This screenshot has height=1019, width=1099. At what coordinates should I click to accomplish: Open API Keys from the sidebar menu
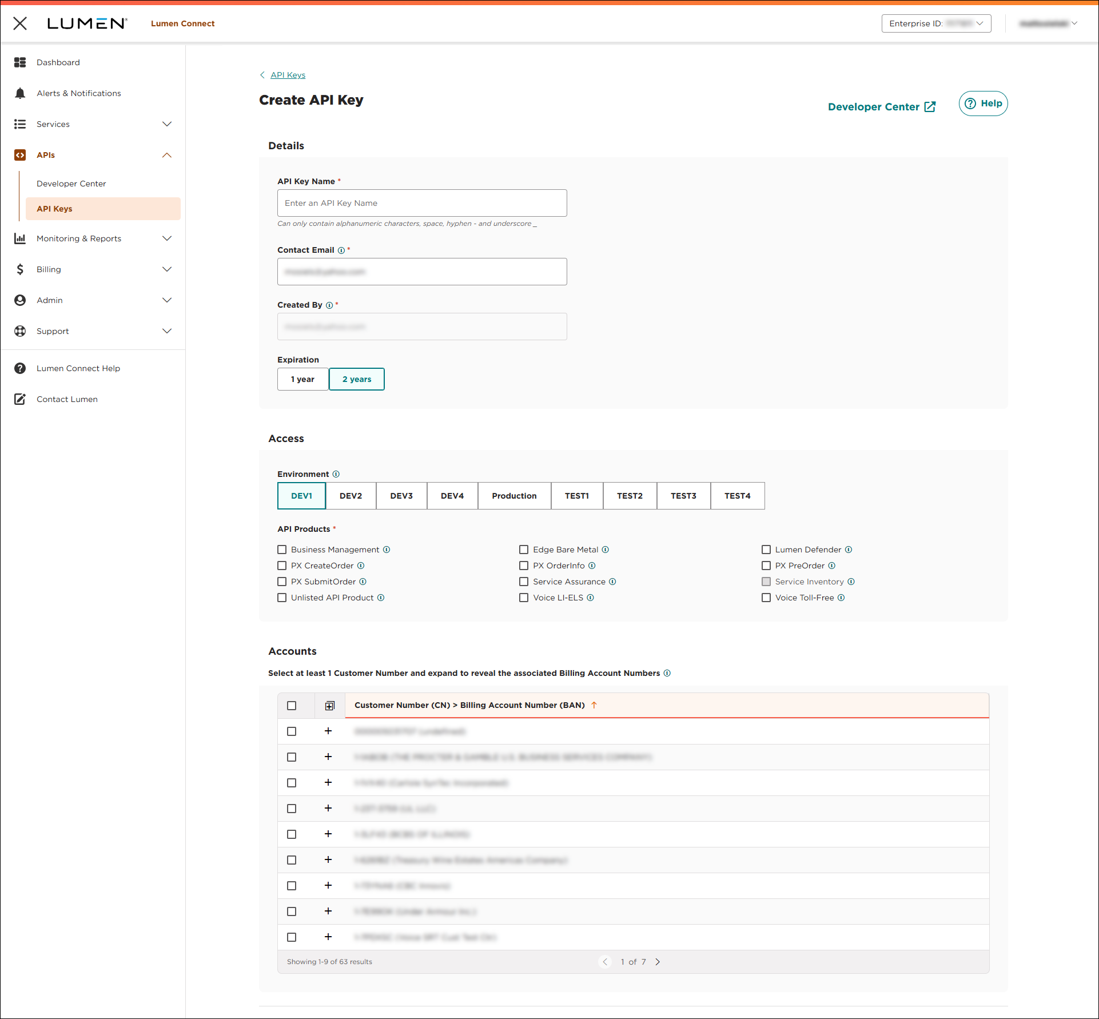pos(54,209)
